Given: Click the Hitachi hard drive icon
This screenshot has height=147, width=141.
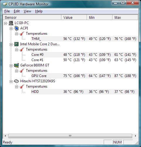Looking at the screenshot, I should tap(16, 81).
